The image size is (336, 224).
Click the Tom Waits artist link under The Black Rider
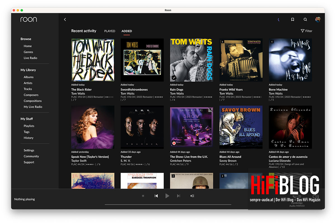[78, 94]
